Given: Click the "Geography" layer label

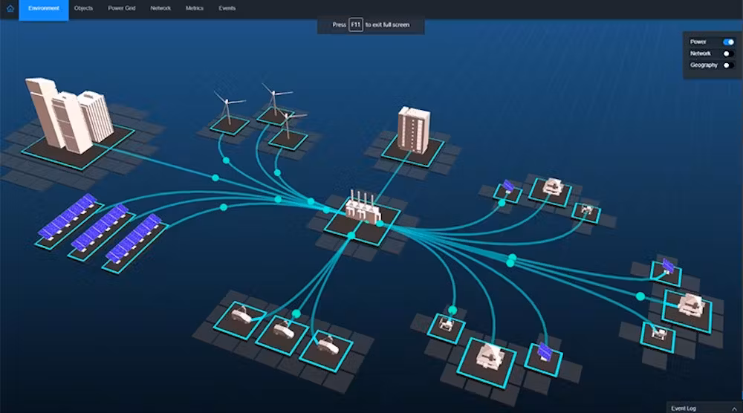Looking at the screenshot, I should point(704,65).
